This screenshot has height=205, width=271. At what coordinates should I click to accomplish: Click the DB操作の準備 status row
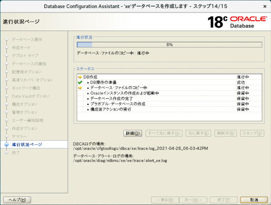click(x=169, y=82)
